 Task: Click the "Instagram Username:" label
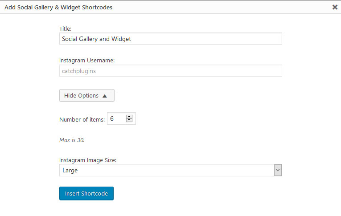(87, 61)
